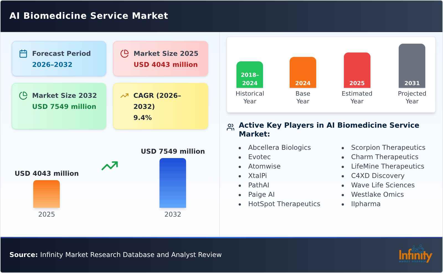Click the Infinity Market Research logo
Screen dimensions: 443x273
pyautogui.click(x=415, y=254)
